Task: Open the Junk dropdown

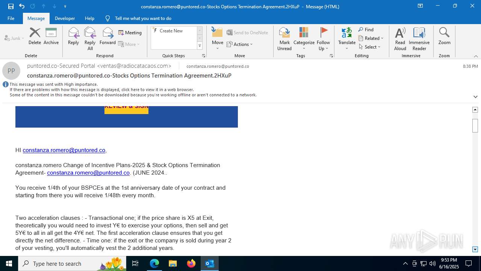Action: click(14, 38)
